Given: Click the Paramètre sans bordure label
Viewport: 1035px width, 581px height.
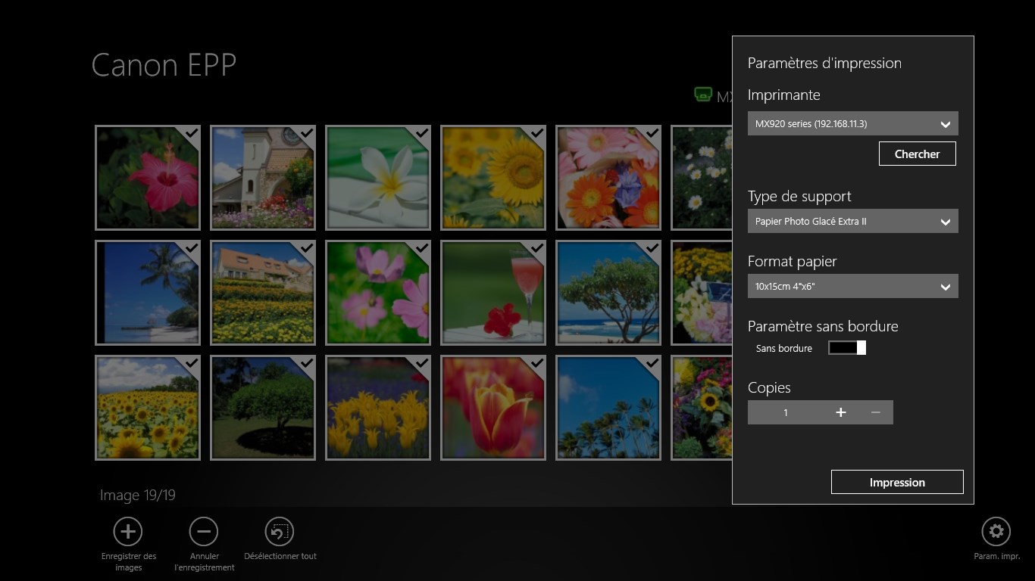Looking at the screenshot, I should (x=823, y=326).
